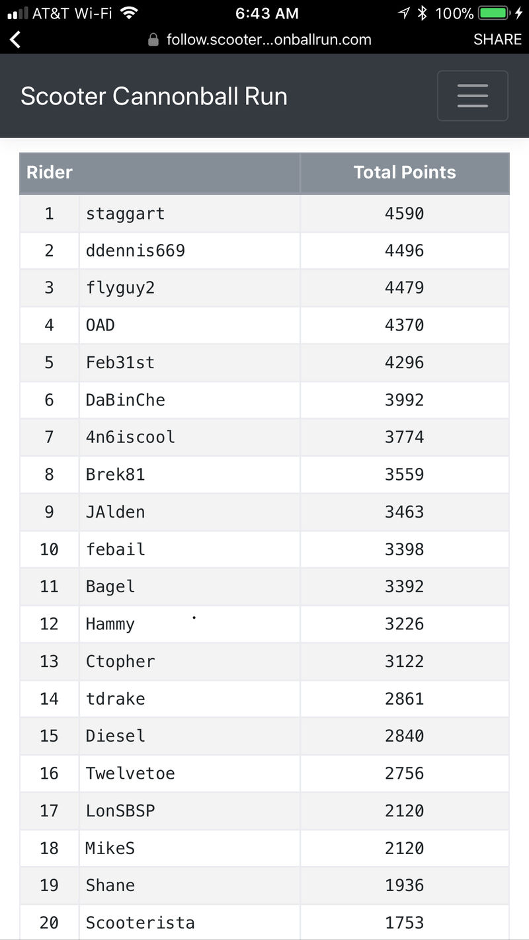Tap the Bluetooth status icon
Viewport: 529px width, 940px height.
click(x=423, y=13)
